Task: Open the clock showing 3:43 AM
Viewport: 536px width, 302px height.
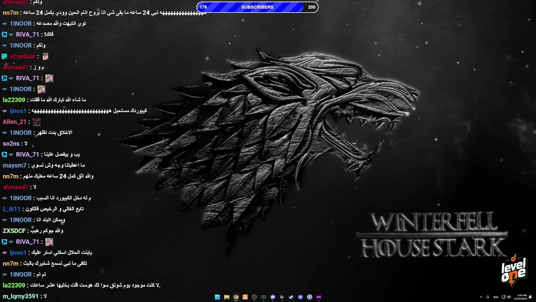Action: pyautogui.click(x=521, y=297)
